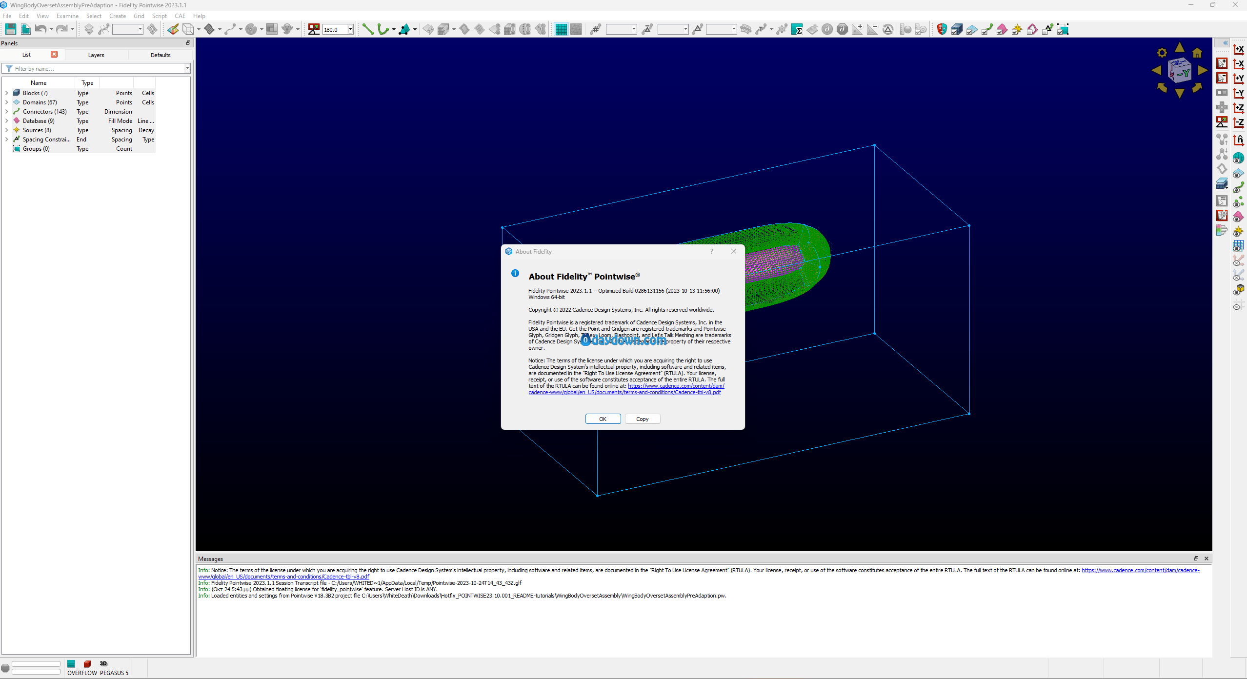Viewport: 1247px width, 679px height.
Task: Set view to -X axis
Action: pos(1239,64)
